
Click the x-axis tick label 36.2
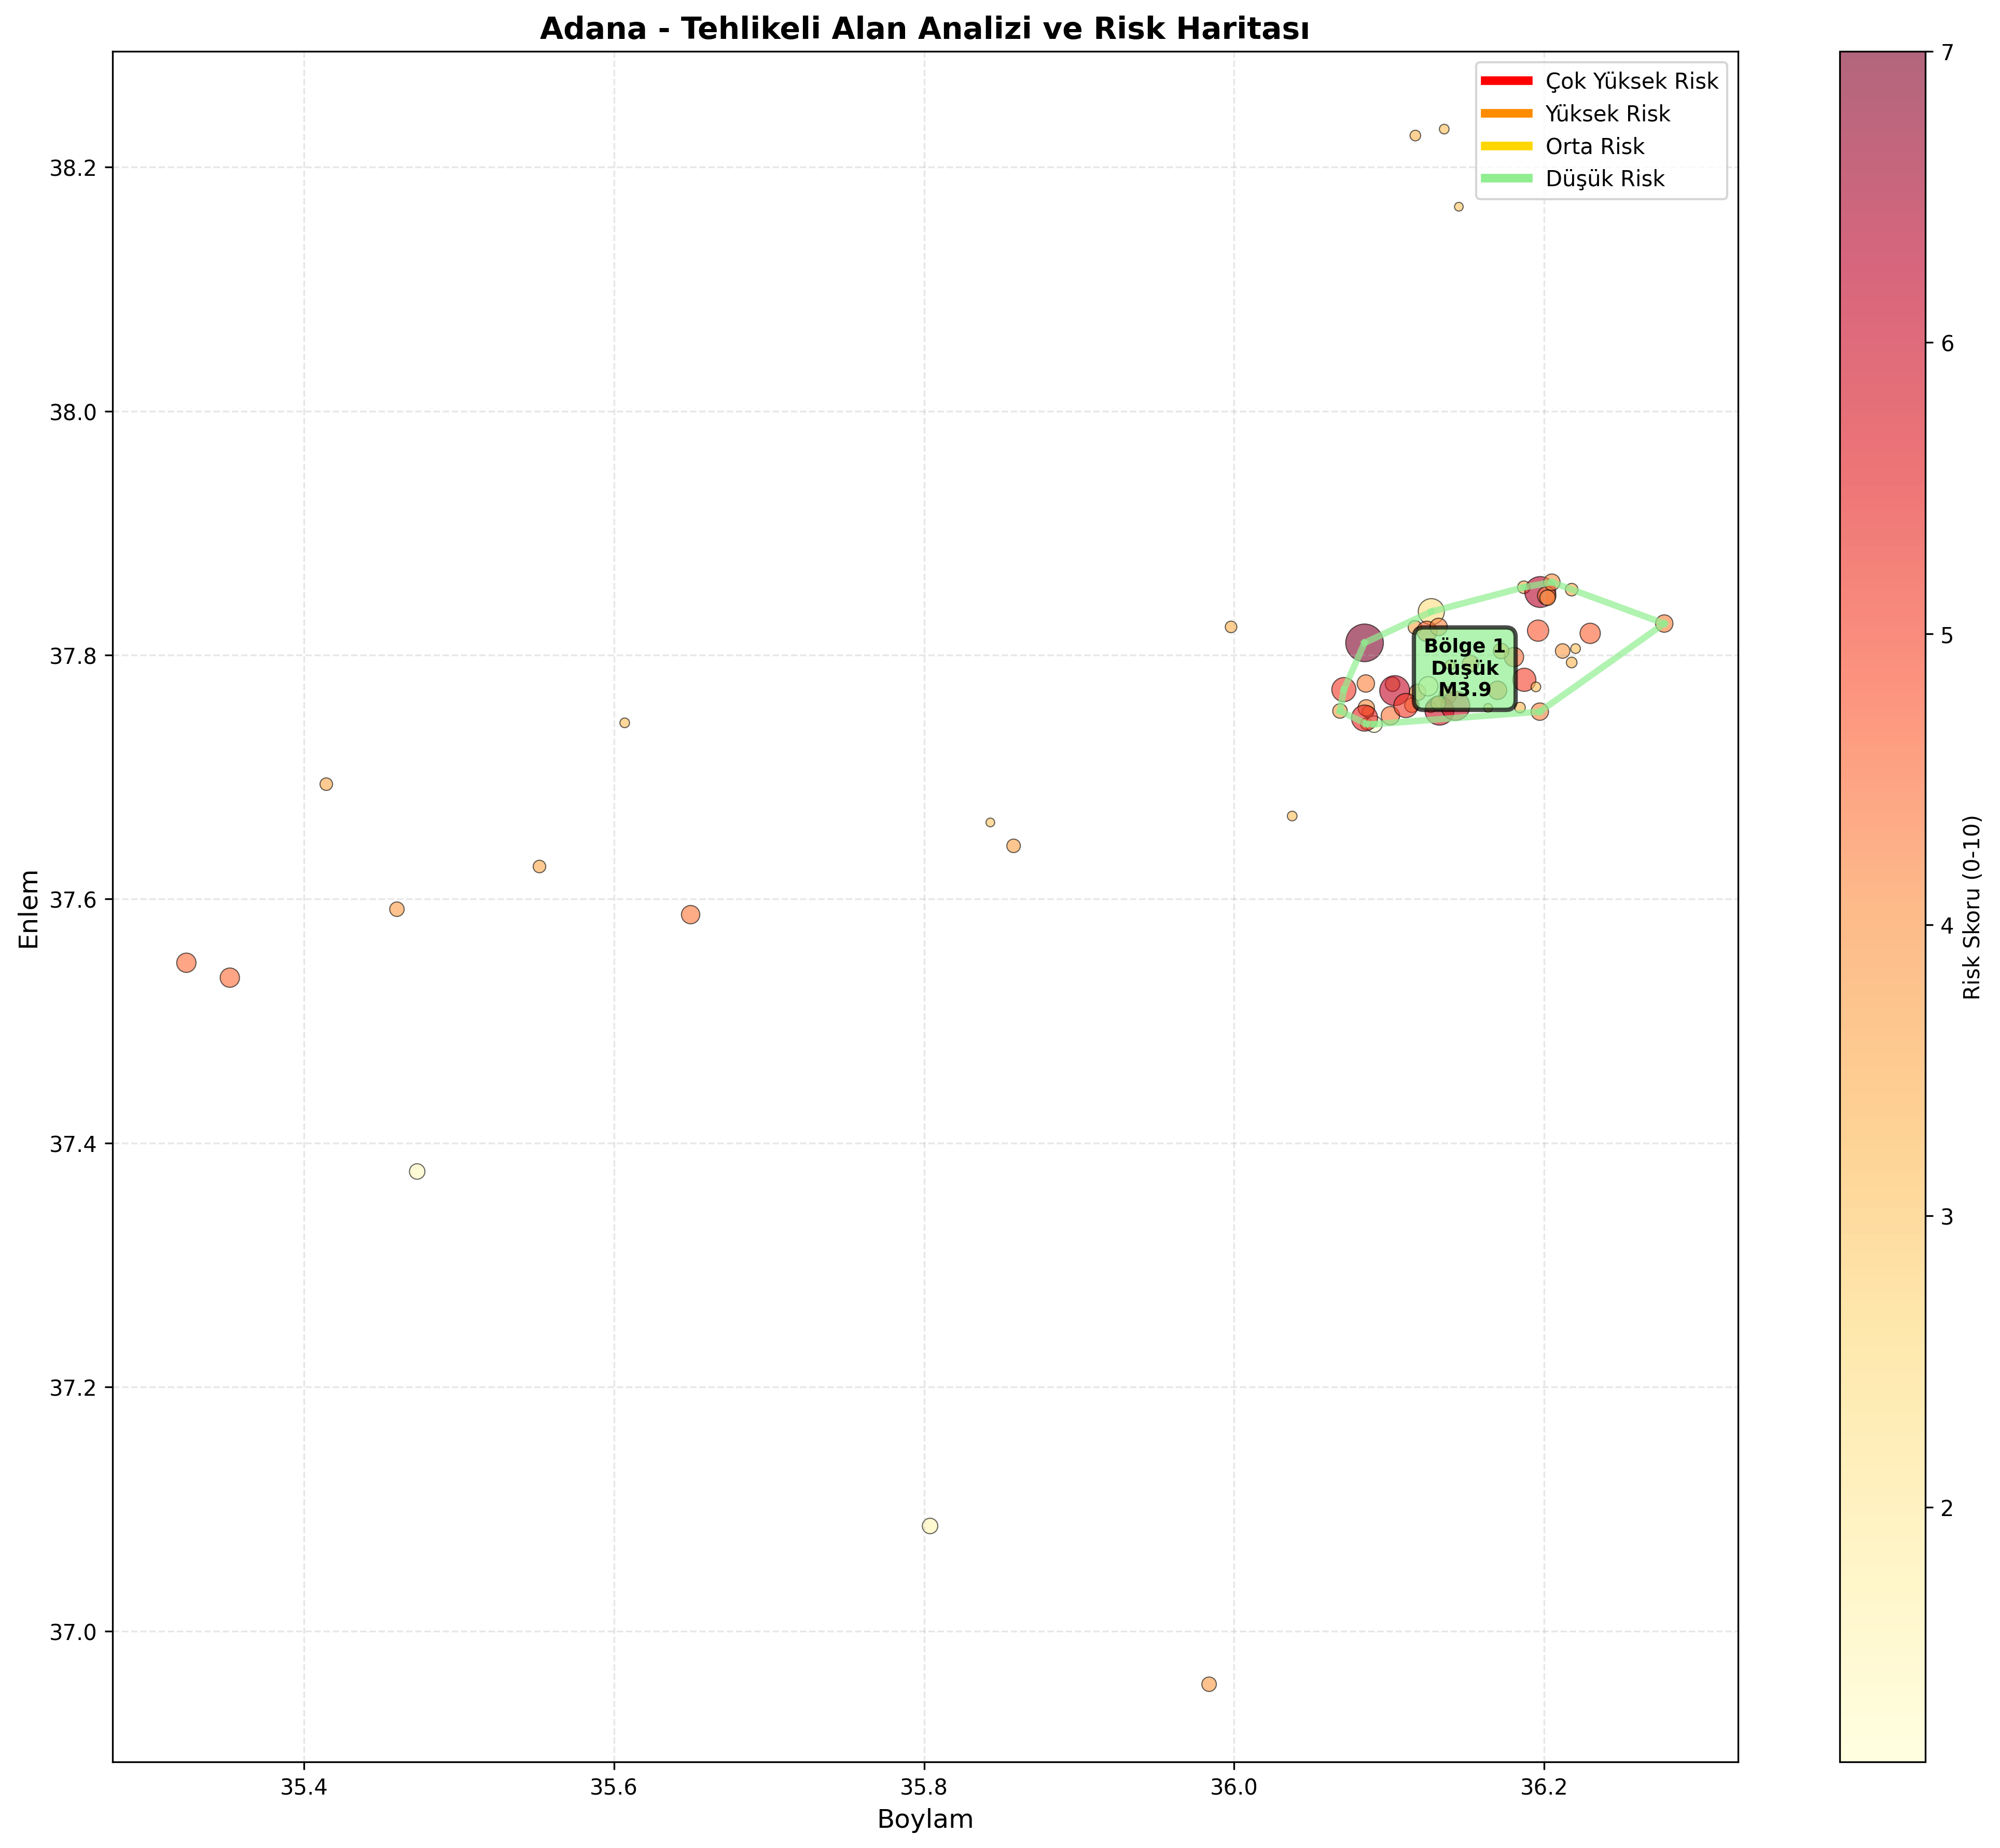1544,1788
